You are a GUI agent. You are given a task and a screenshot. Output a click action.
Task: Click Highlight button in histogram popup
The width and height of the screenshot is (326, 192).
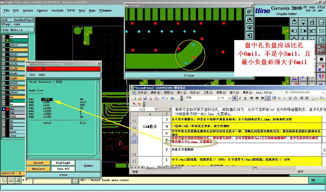[63, 163]
